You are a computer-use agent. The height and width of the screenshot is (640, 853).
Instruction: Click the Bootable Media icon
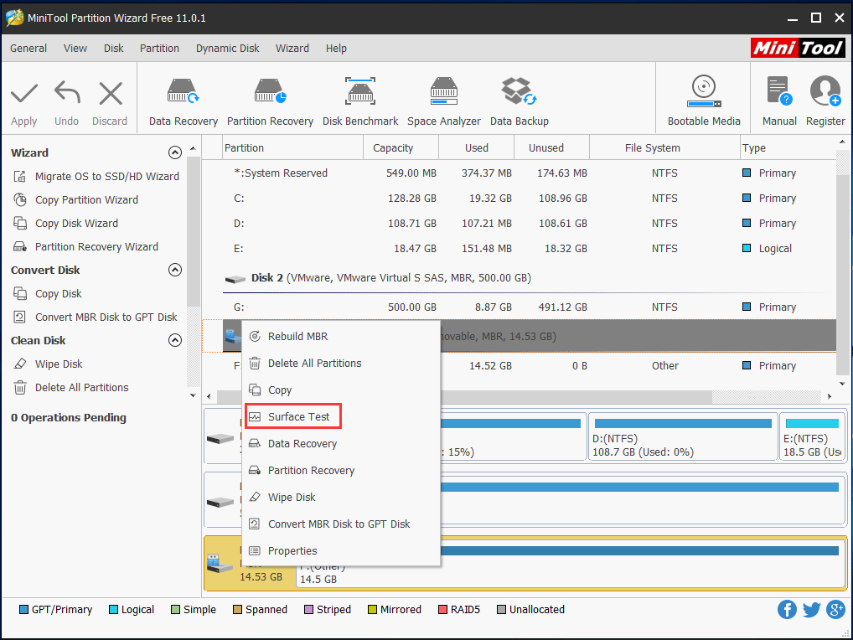pyautogui.click(x=702, y=98)
